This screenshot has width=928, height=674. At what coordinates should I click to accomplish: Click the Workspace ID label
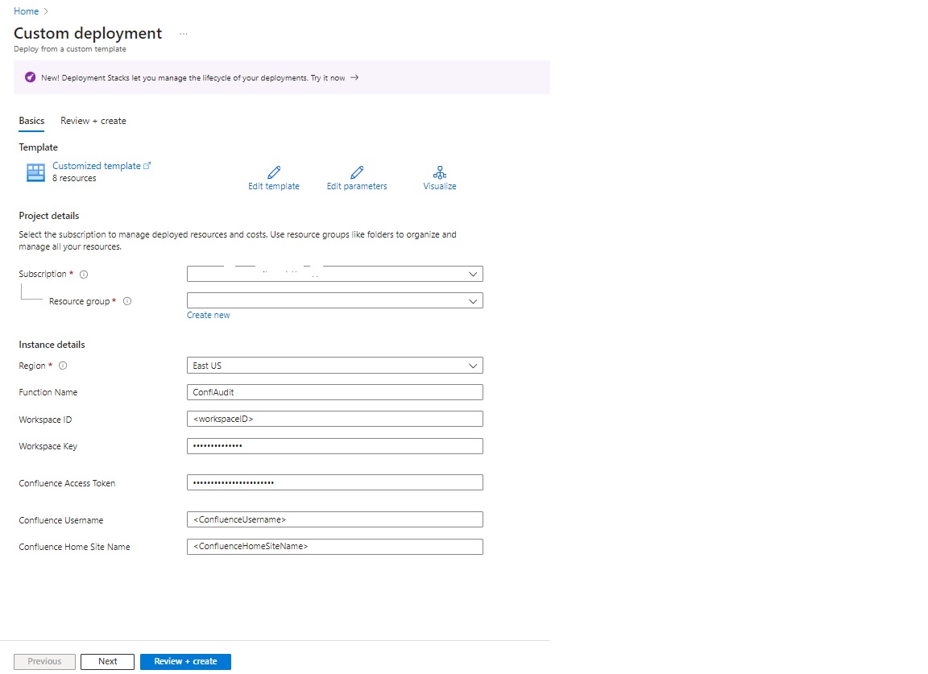[45, 420]
